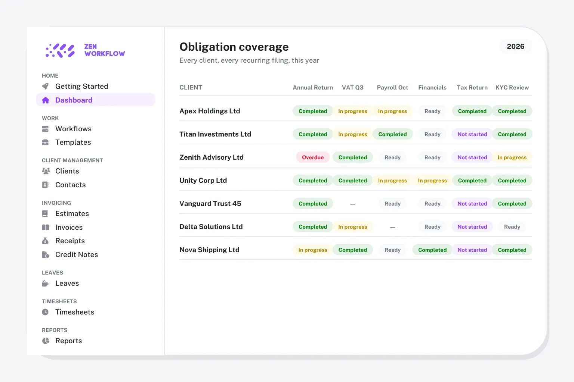Click Apex Holdings' VAT Q3 In progress badge
Screen dimensions: 574x382
tap(353, 111)
